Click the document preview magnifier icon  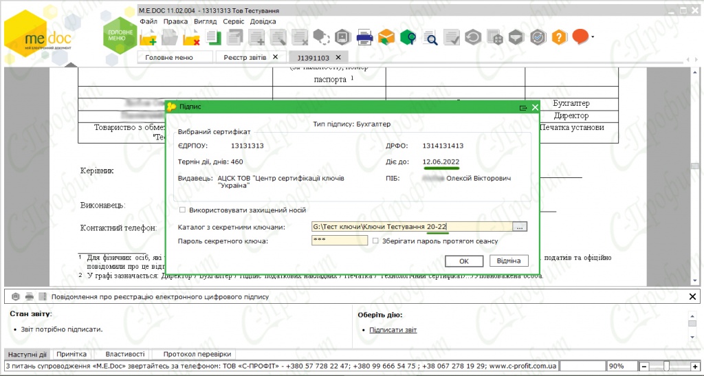point(430,38)
